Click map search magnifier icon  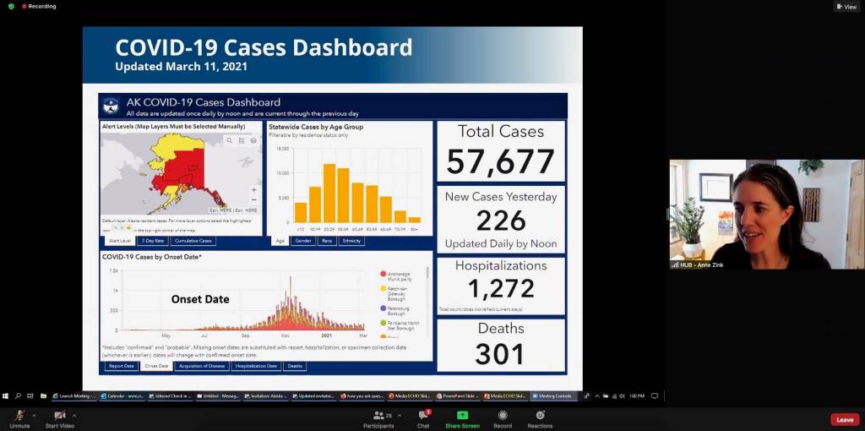coord(229,140)
